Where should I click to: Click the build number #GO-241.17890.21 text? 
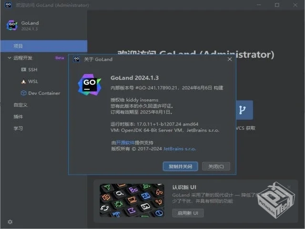point(156,88)
